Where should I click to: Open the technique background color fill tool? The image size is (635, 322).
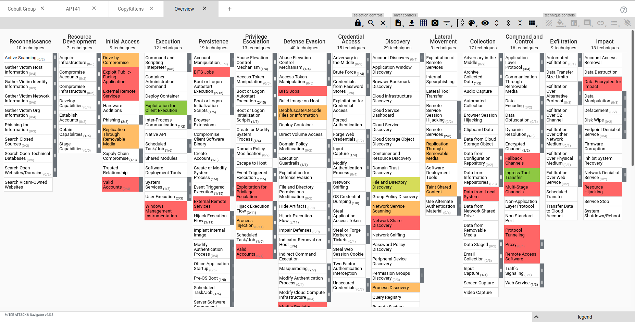(x=561, y=23)
